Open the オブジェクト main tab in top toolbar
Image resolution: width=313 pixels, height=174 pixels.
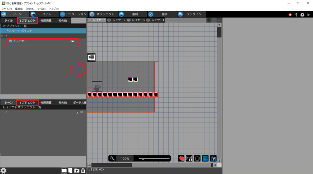click(103, 14)
